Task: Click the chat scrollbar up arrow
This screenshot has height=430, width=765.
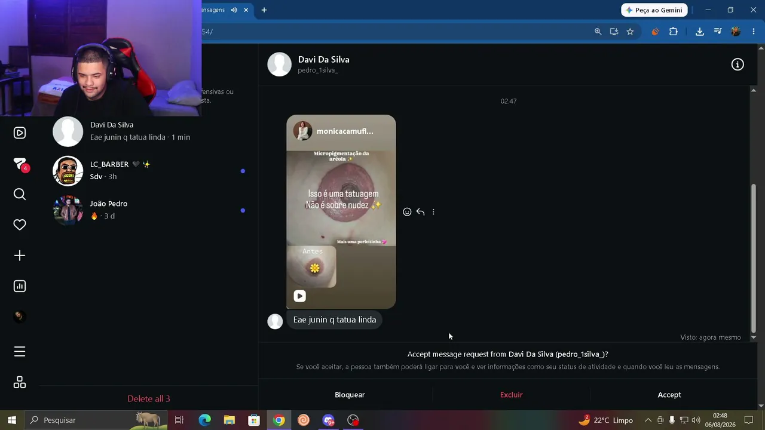Action: pyautogui.click(x=753, y=90)
